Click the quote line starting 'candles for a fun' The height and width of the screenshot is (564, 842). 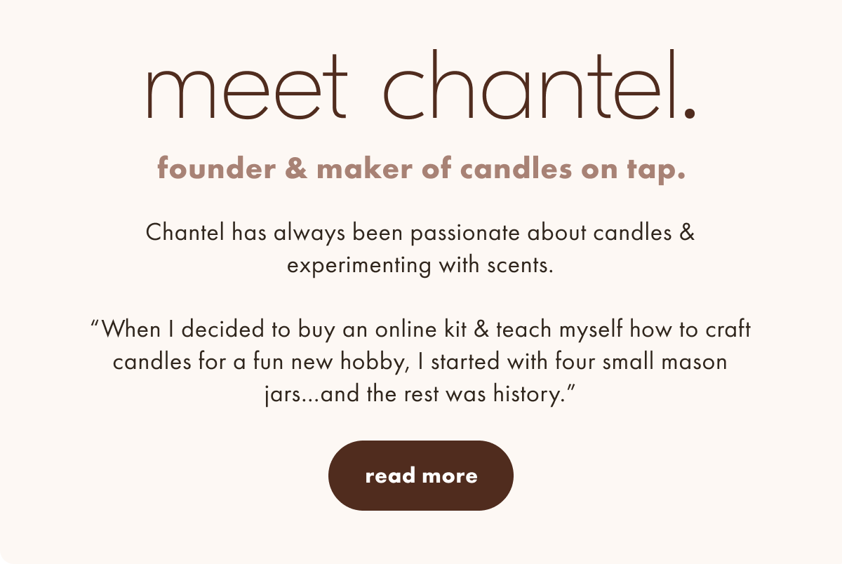(420, 362)
